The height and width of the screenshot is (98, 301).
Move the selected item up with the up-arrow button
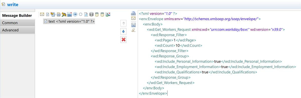[x=123, y=23]
